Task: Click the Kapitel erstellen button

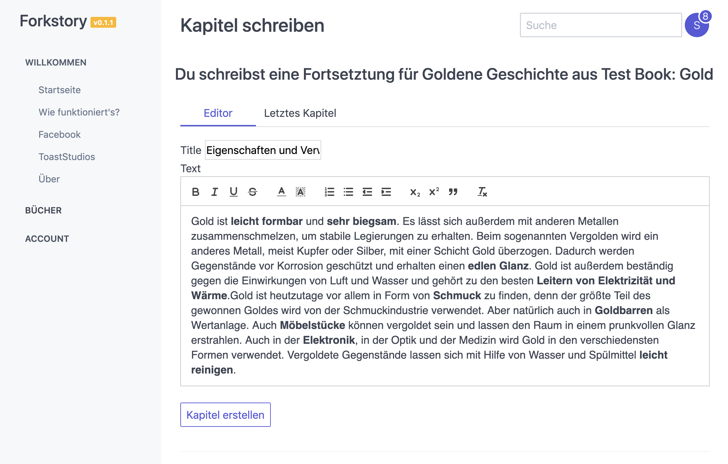Action: (x=225, y=415)
